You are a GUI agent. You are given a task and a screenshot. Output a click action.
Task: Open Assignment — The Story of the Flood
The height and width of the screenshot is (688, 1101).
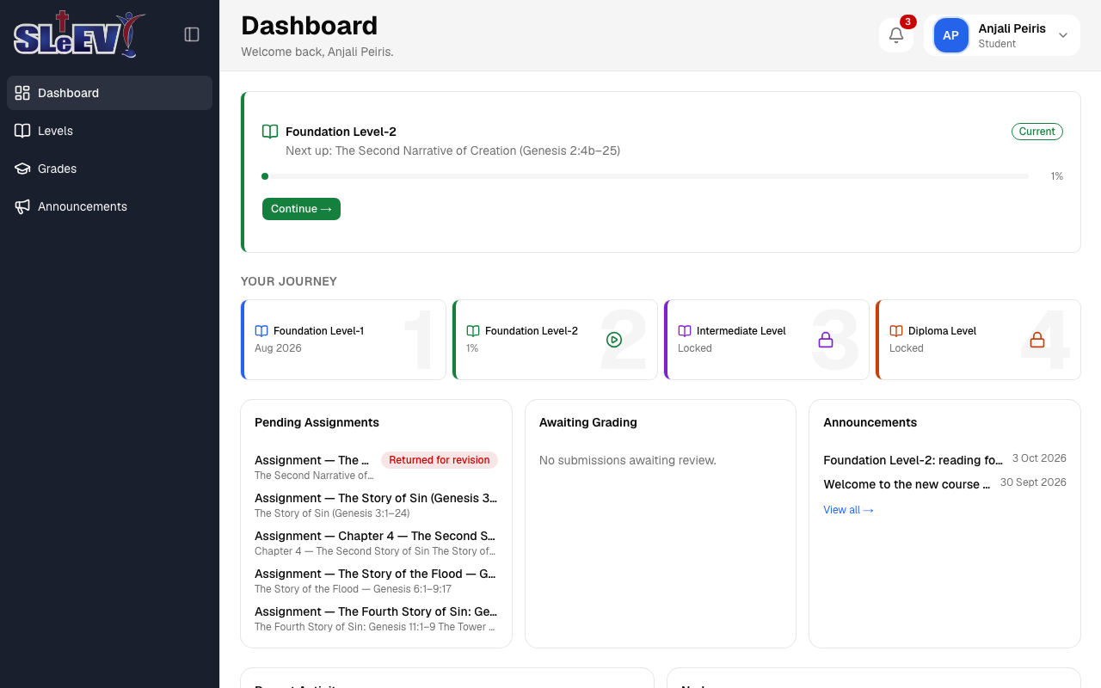(x=376, y=574)
